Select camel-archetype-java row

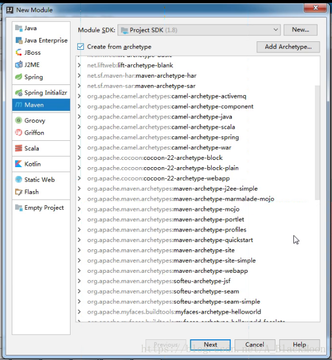coord(198,117)
